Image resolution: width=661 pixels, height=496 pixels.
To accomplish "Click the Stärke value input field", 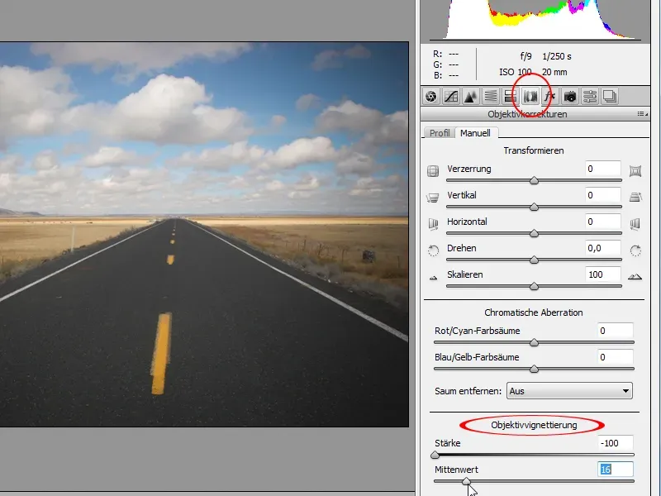I will click(616, 443).
